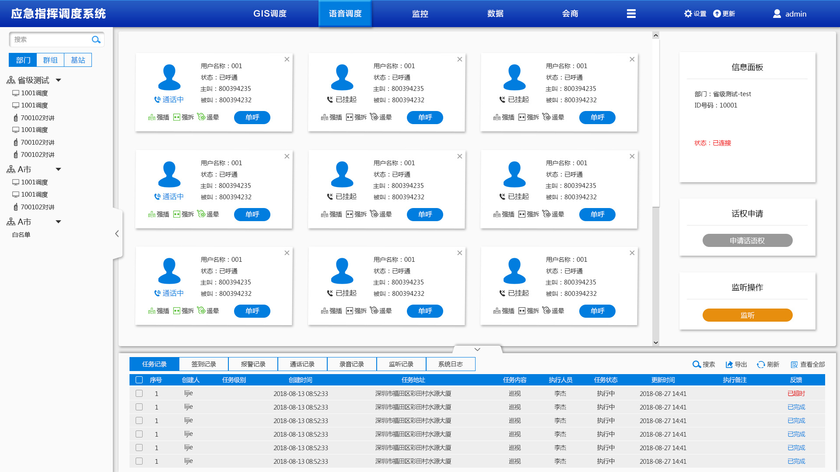The width and height of the screenshot is (840, 472).
Task: Select 强插 on the first call card
Action: coord(158,117)
